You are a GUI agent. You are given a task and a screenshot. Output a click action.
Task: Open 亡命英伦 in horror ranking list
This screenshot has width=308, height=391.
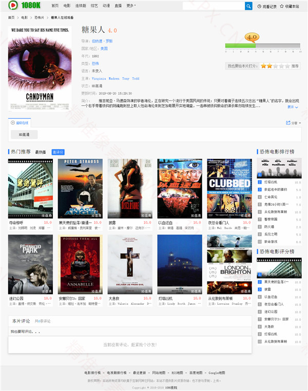pos(271,197)
